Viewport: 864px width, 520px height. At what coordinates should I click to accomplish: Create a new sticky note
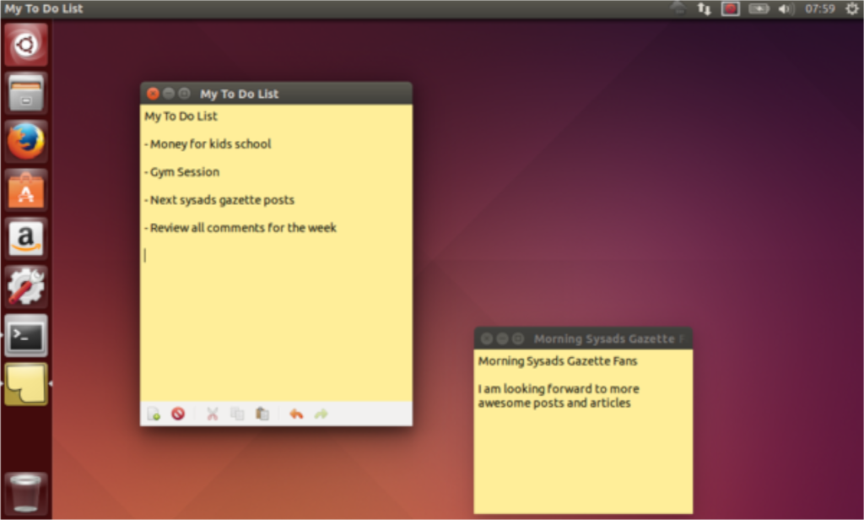(153, 413)
